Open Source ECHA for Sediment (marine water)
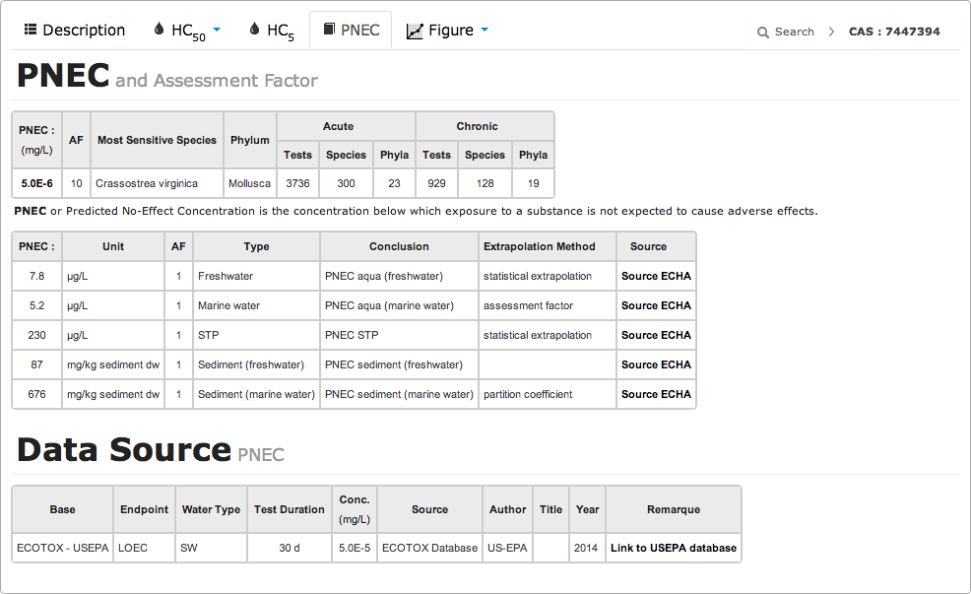Screen dimensions: 971x594 click(x=656, y=394)
